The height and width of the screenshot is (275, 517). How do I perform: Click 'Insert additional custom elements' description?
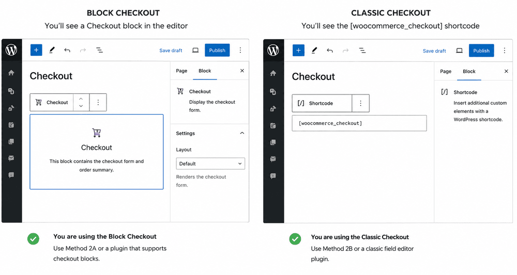pos(480,111)
